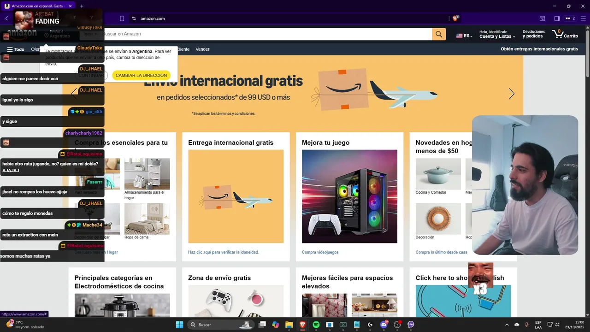The height and width of the screenshot is (332, 590).
Task: Toggle the Brave sidebar panel icon
Action: tap(557, 18)
